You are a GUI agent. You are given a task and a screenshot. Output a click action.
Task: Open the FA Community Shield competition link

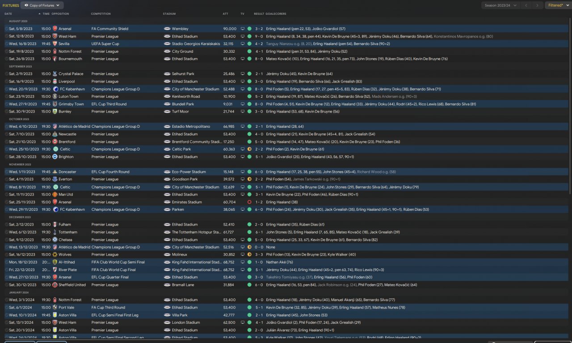click(x=110, y=29)
